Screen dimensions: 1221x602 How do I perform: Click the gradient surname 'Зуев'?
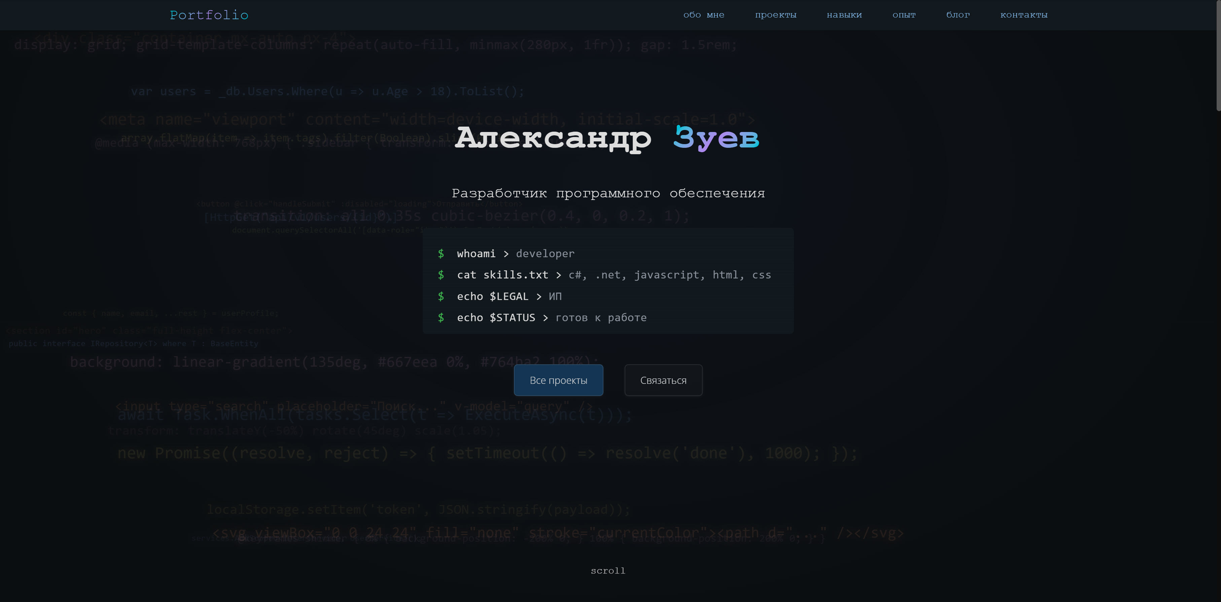click(716, 138)
